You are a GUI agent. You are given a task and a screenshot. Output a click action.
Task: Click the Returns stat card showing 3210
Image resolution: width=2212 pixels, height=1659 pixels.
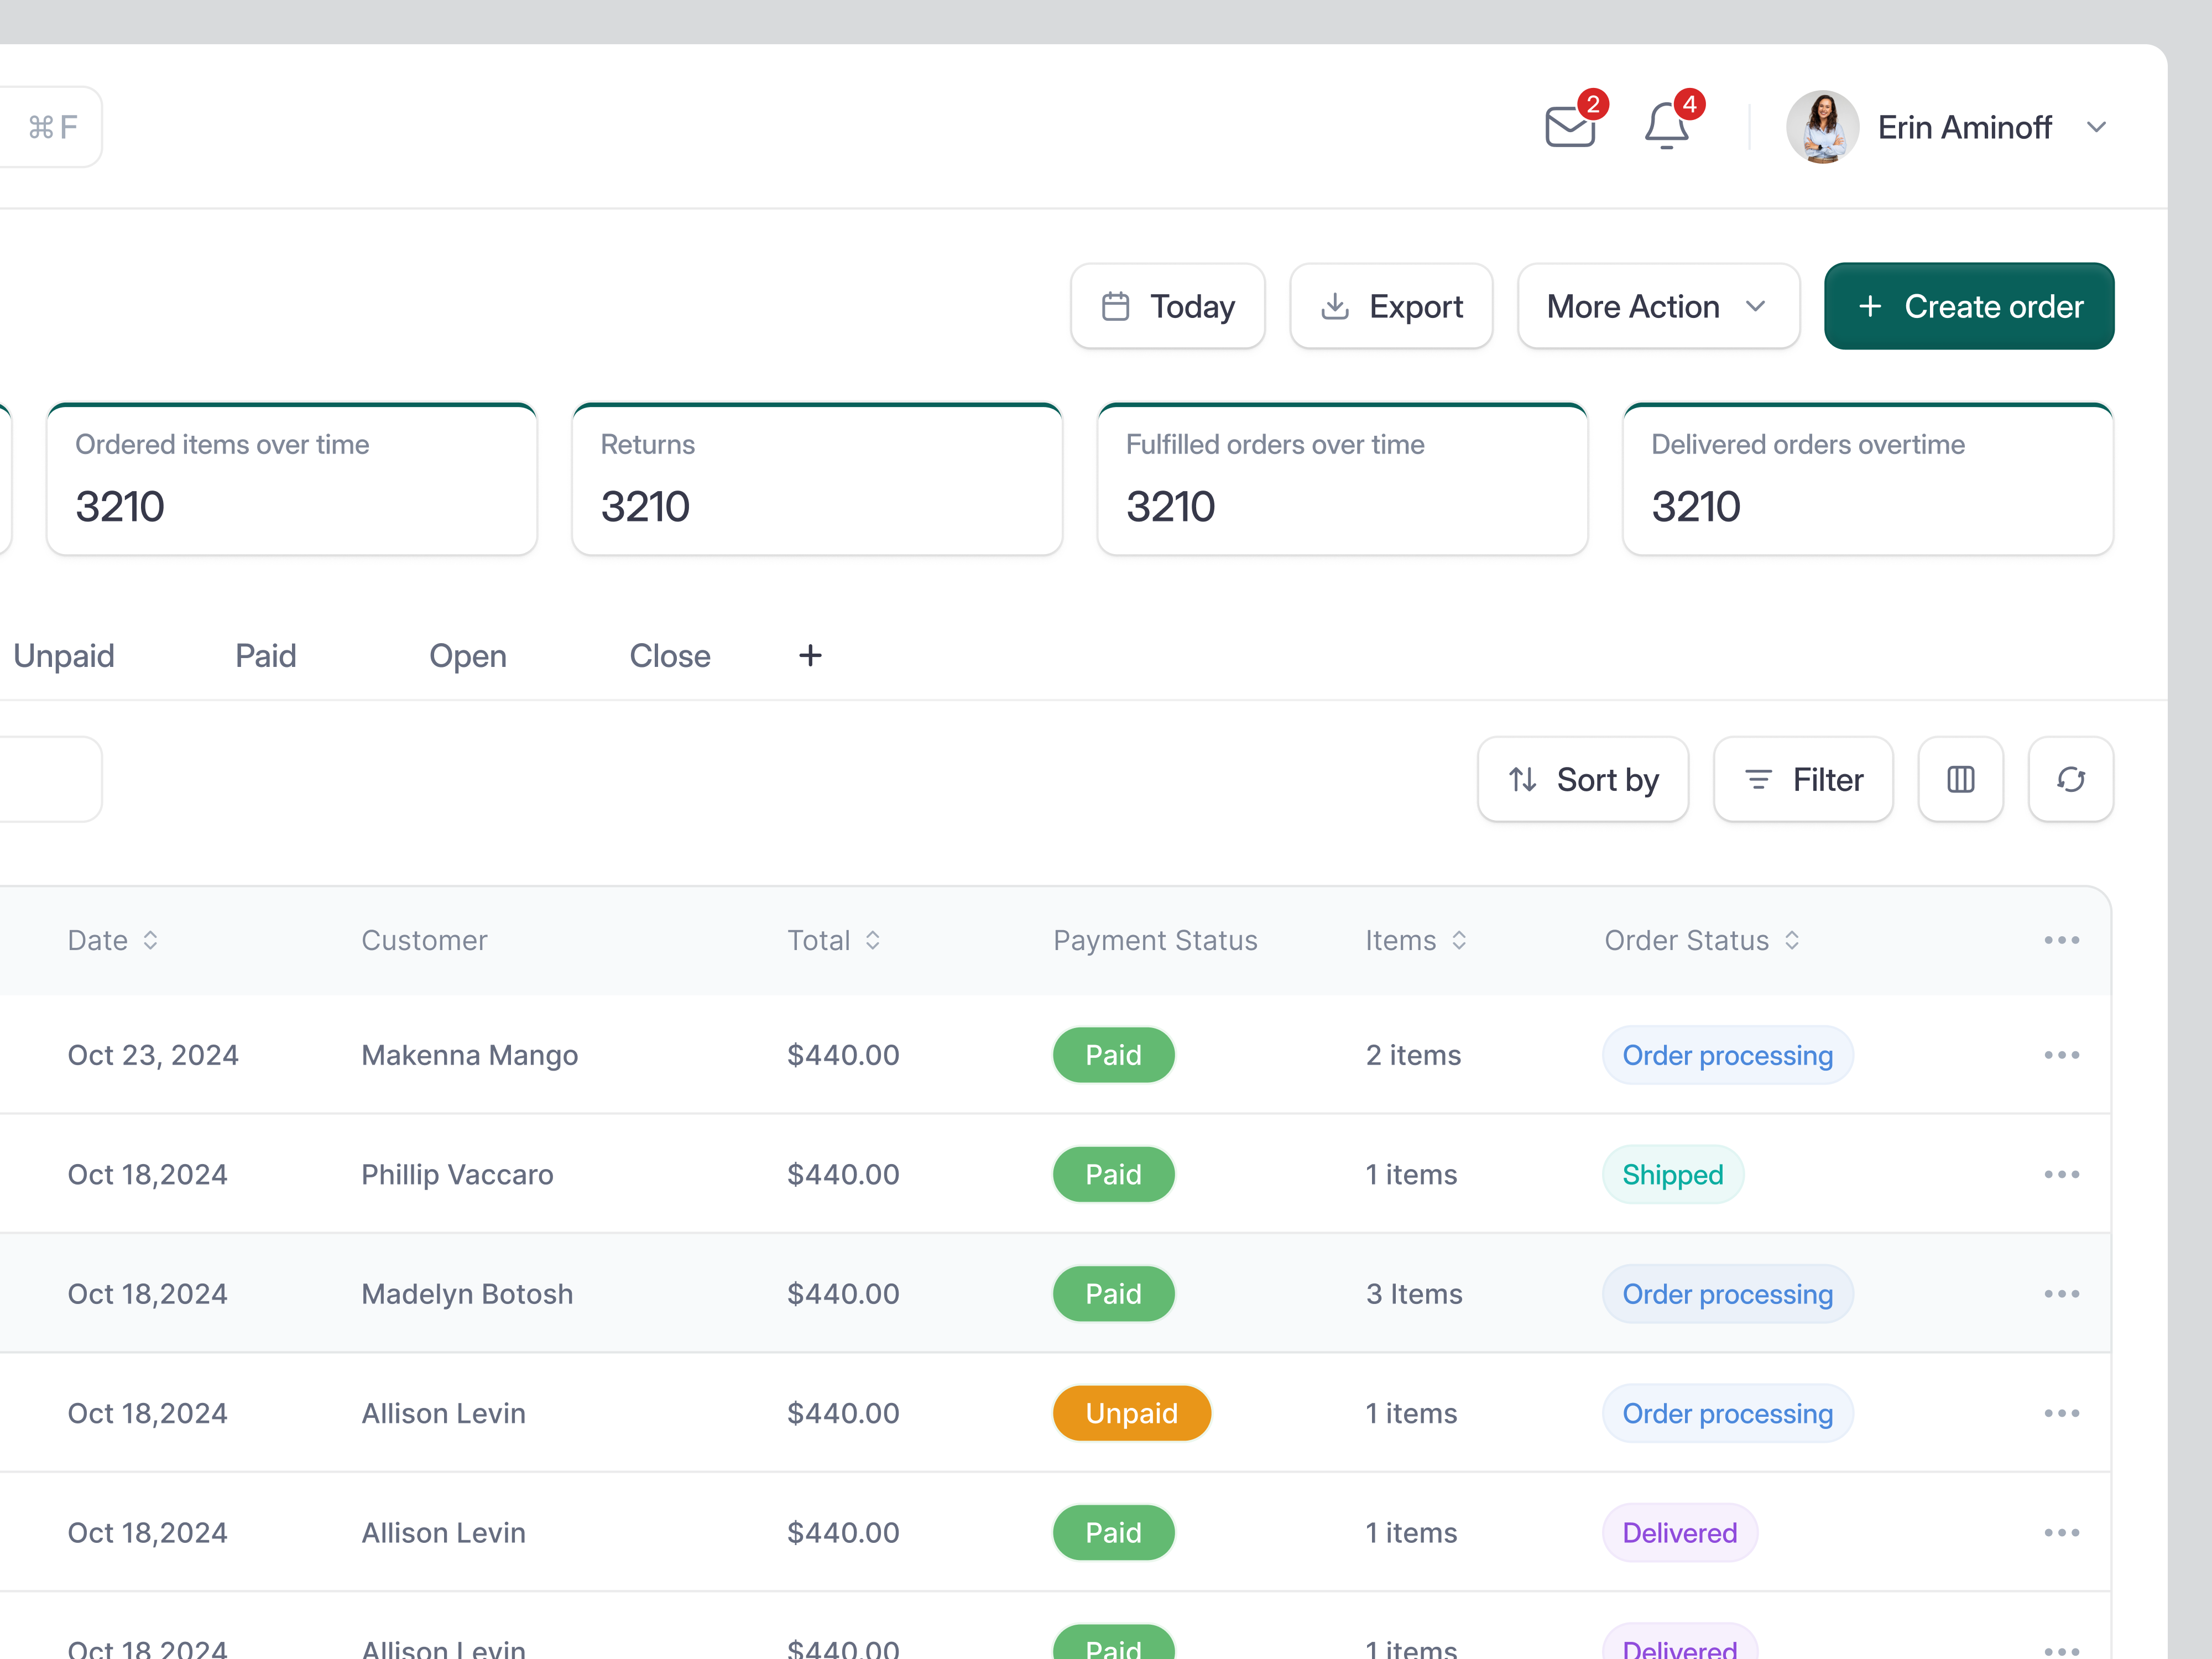[x=817, y=479]
